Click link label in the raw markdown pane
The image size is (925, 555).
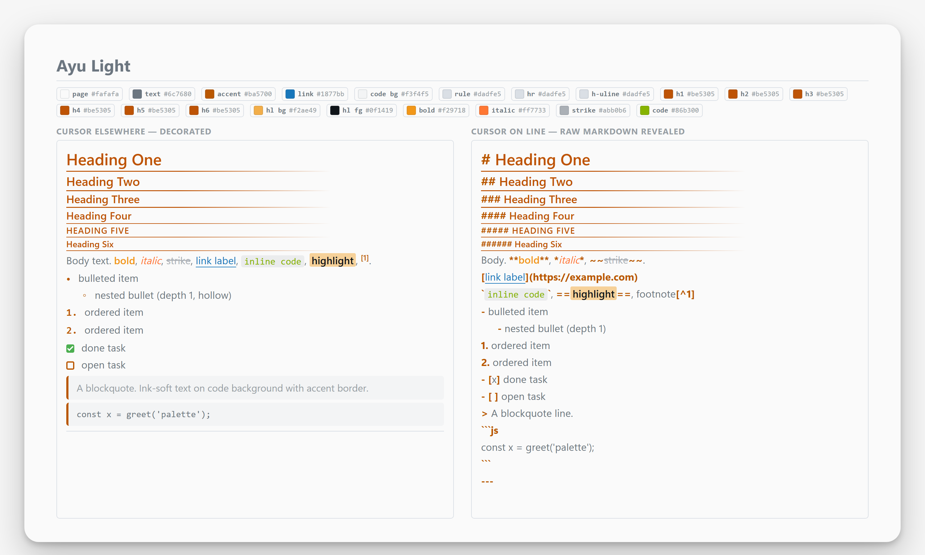tap(505, 277)
